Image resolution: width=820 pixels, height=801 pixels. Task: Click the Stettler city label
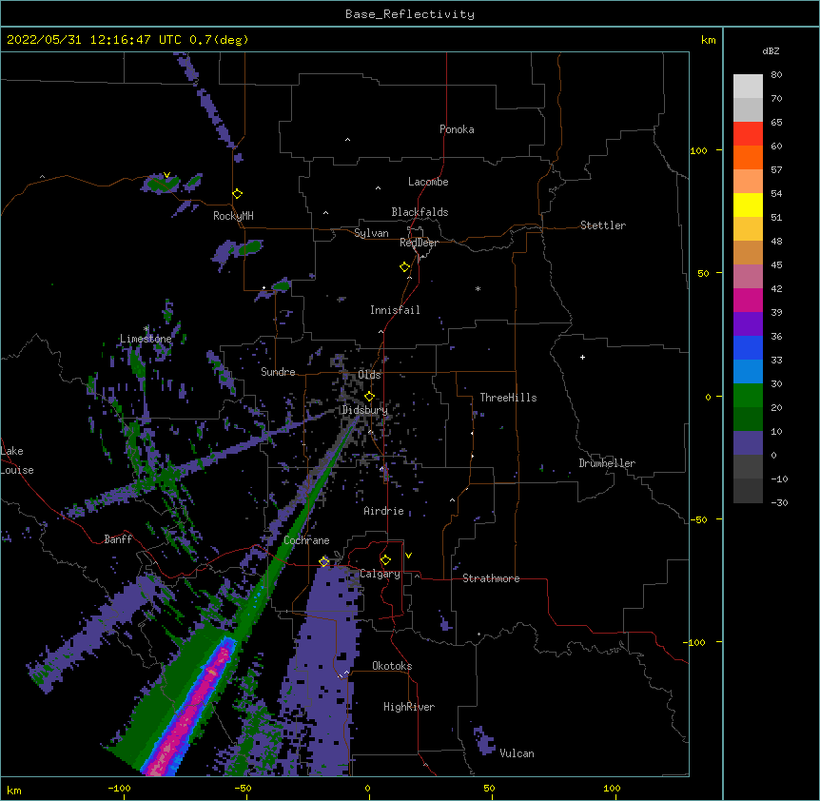pyautogui.click(x=602, y=225)
